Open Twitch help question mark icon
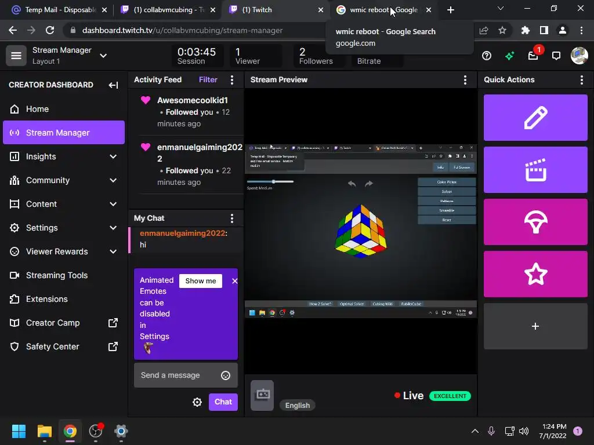 pos(487,56)
